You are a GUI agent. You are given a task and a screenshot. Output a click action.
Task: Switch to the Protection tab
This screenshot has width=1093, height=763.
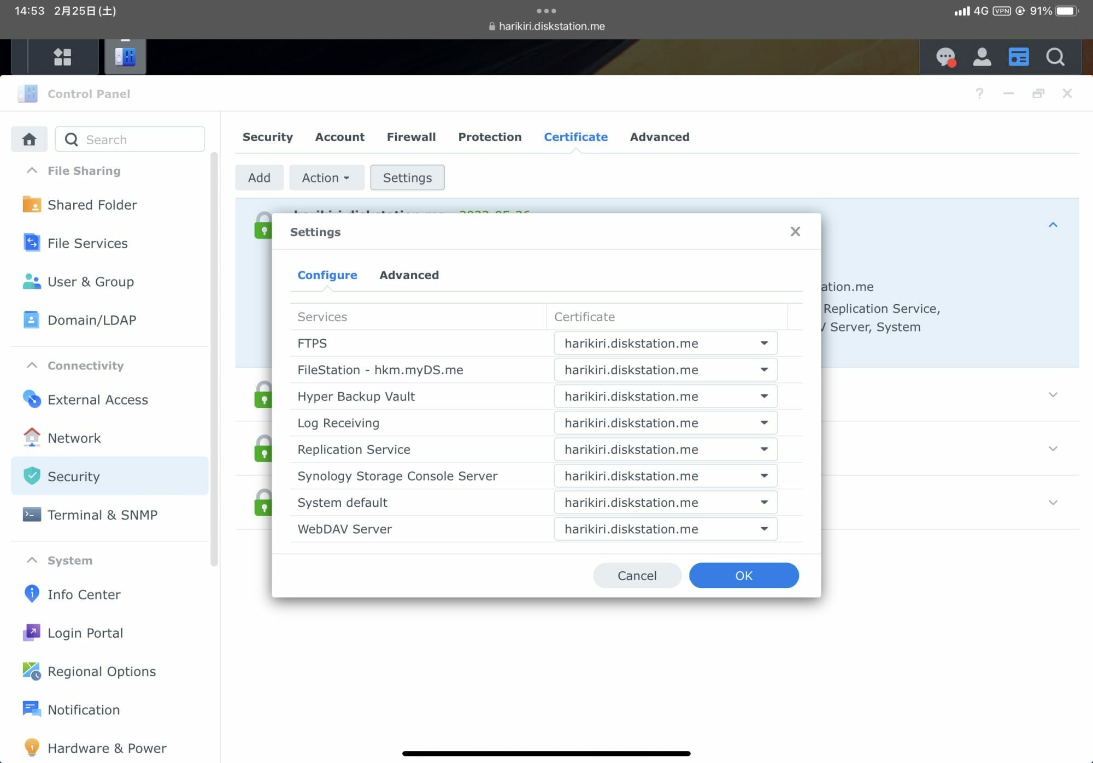pos(490,137)
